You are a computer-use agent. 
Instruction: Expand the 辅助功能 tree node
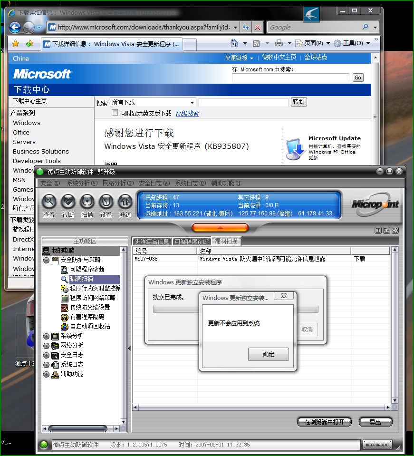(46, 374)
